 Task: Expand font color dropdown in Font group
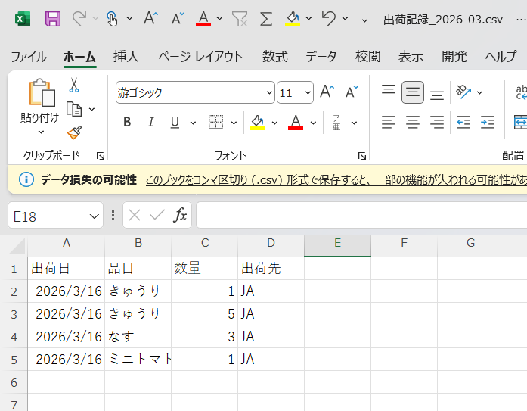coord(313,123)
